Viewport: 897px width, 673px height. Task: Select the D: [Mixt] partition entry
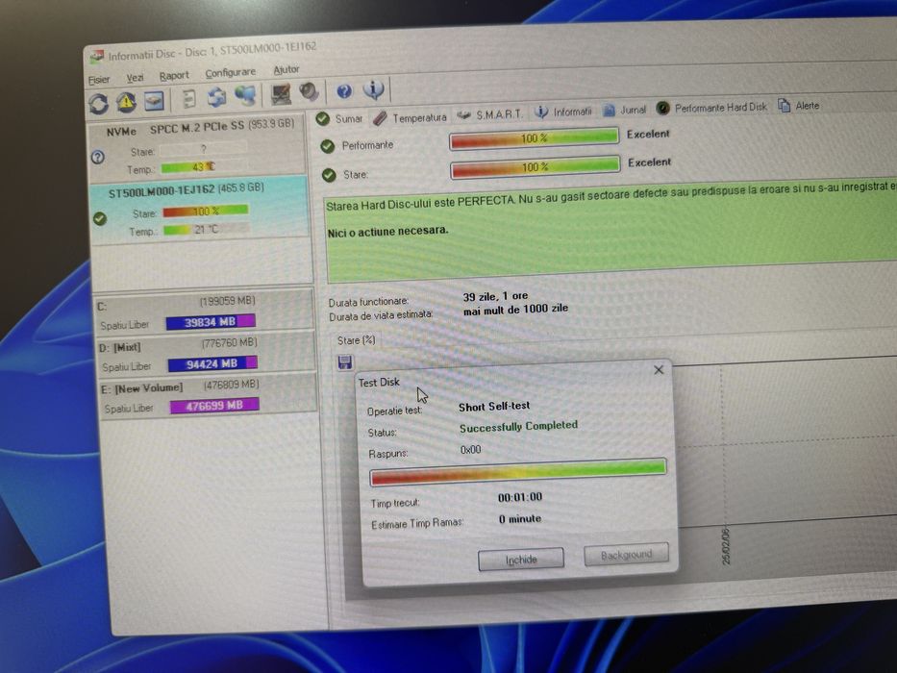coord(207,354)
